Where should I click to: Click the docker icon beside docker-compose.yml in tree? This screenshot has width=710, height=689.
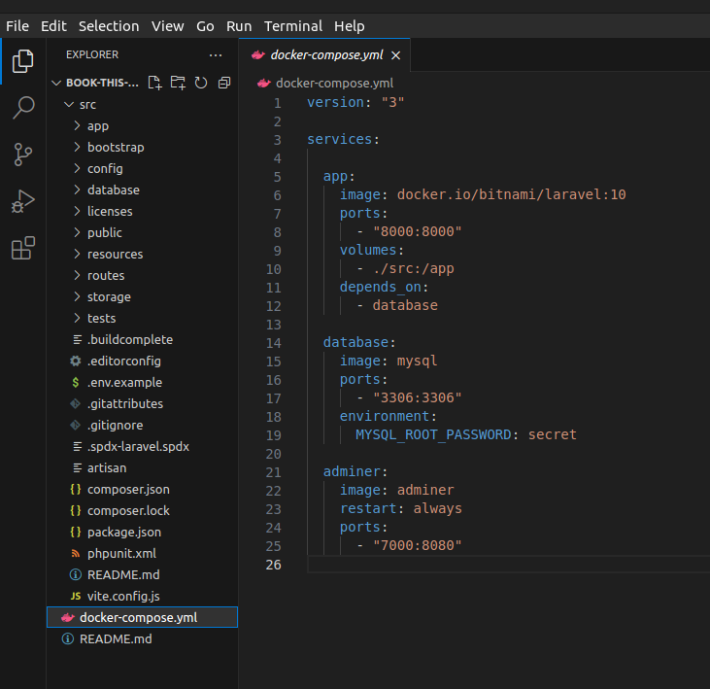point(68,617)
